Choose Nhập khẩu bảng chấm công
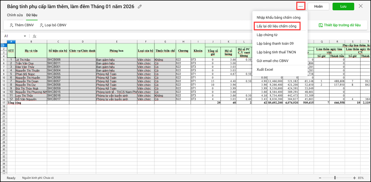371x182 pixels. pos(278,18)
